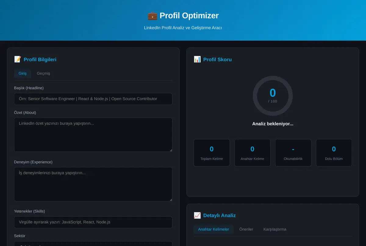
Task: Open the Geçmiş tab
Action: (x=43, y=73)
